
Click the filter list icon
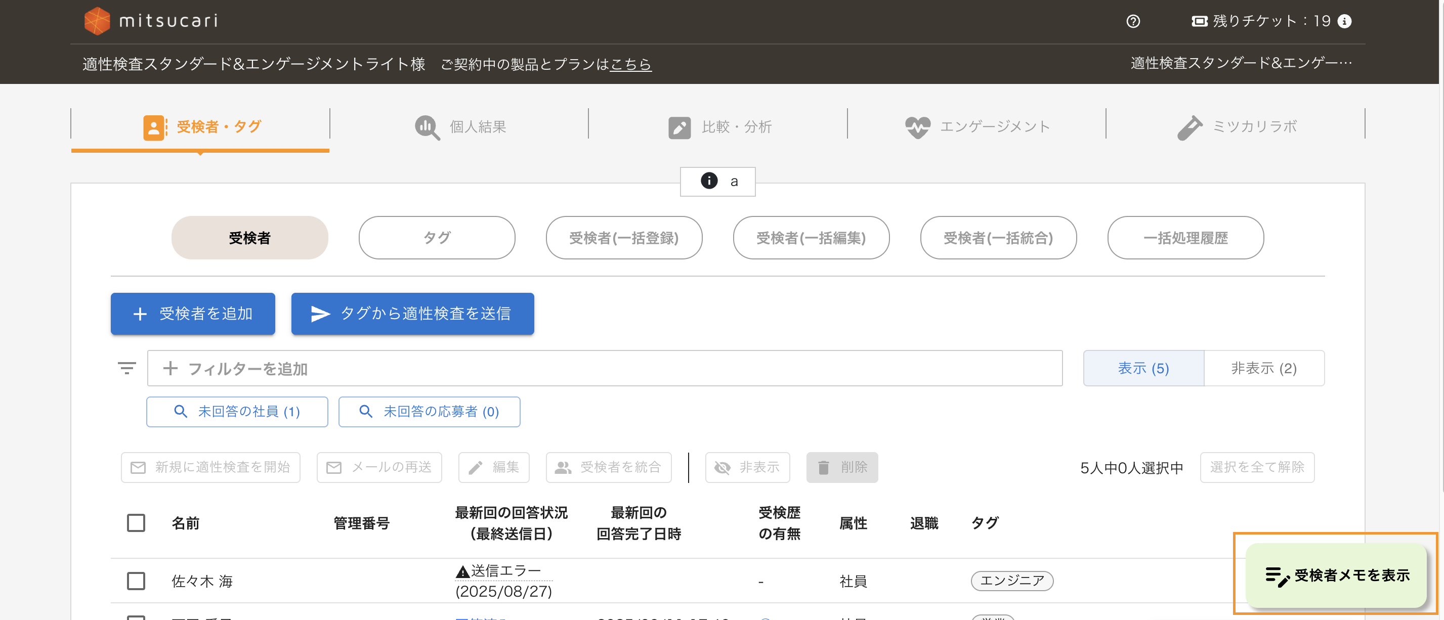(126, 368)
